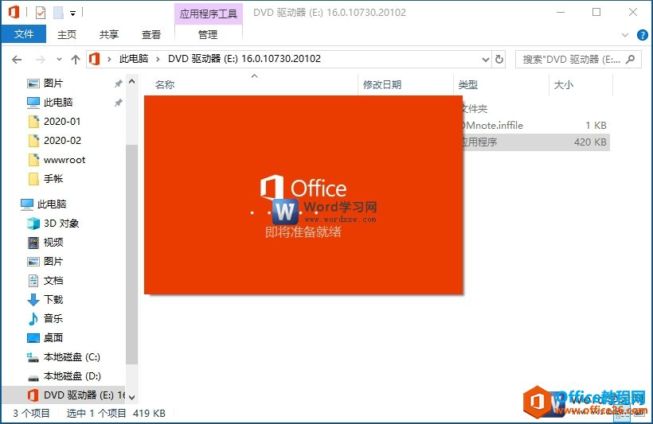
Task: Open the 文件 menu
Action: coord(24,35)
